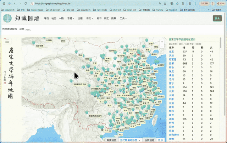Viewport: 227px width, 143px height.
Task: Click the red marker on the map near Beijing
Action: pyautogui.click(x=138, y=54)
